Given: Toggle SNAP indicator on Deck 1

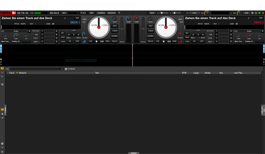Looking at the screenshot, I should 39,42.
